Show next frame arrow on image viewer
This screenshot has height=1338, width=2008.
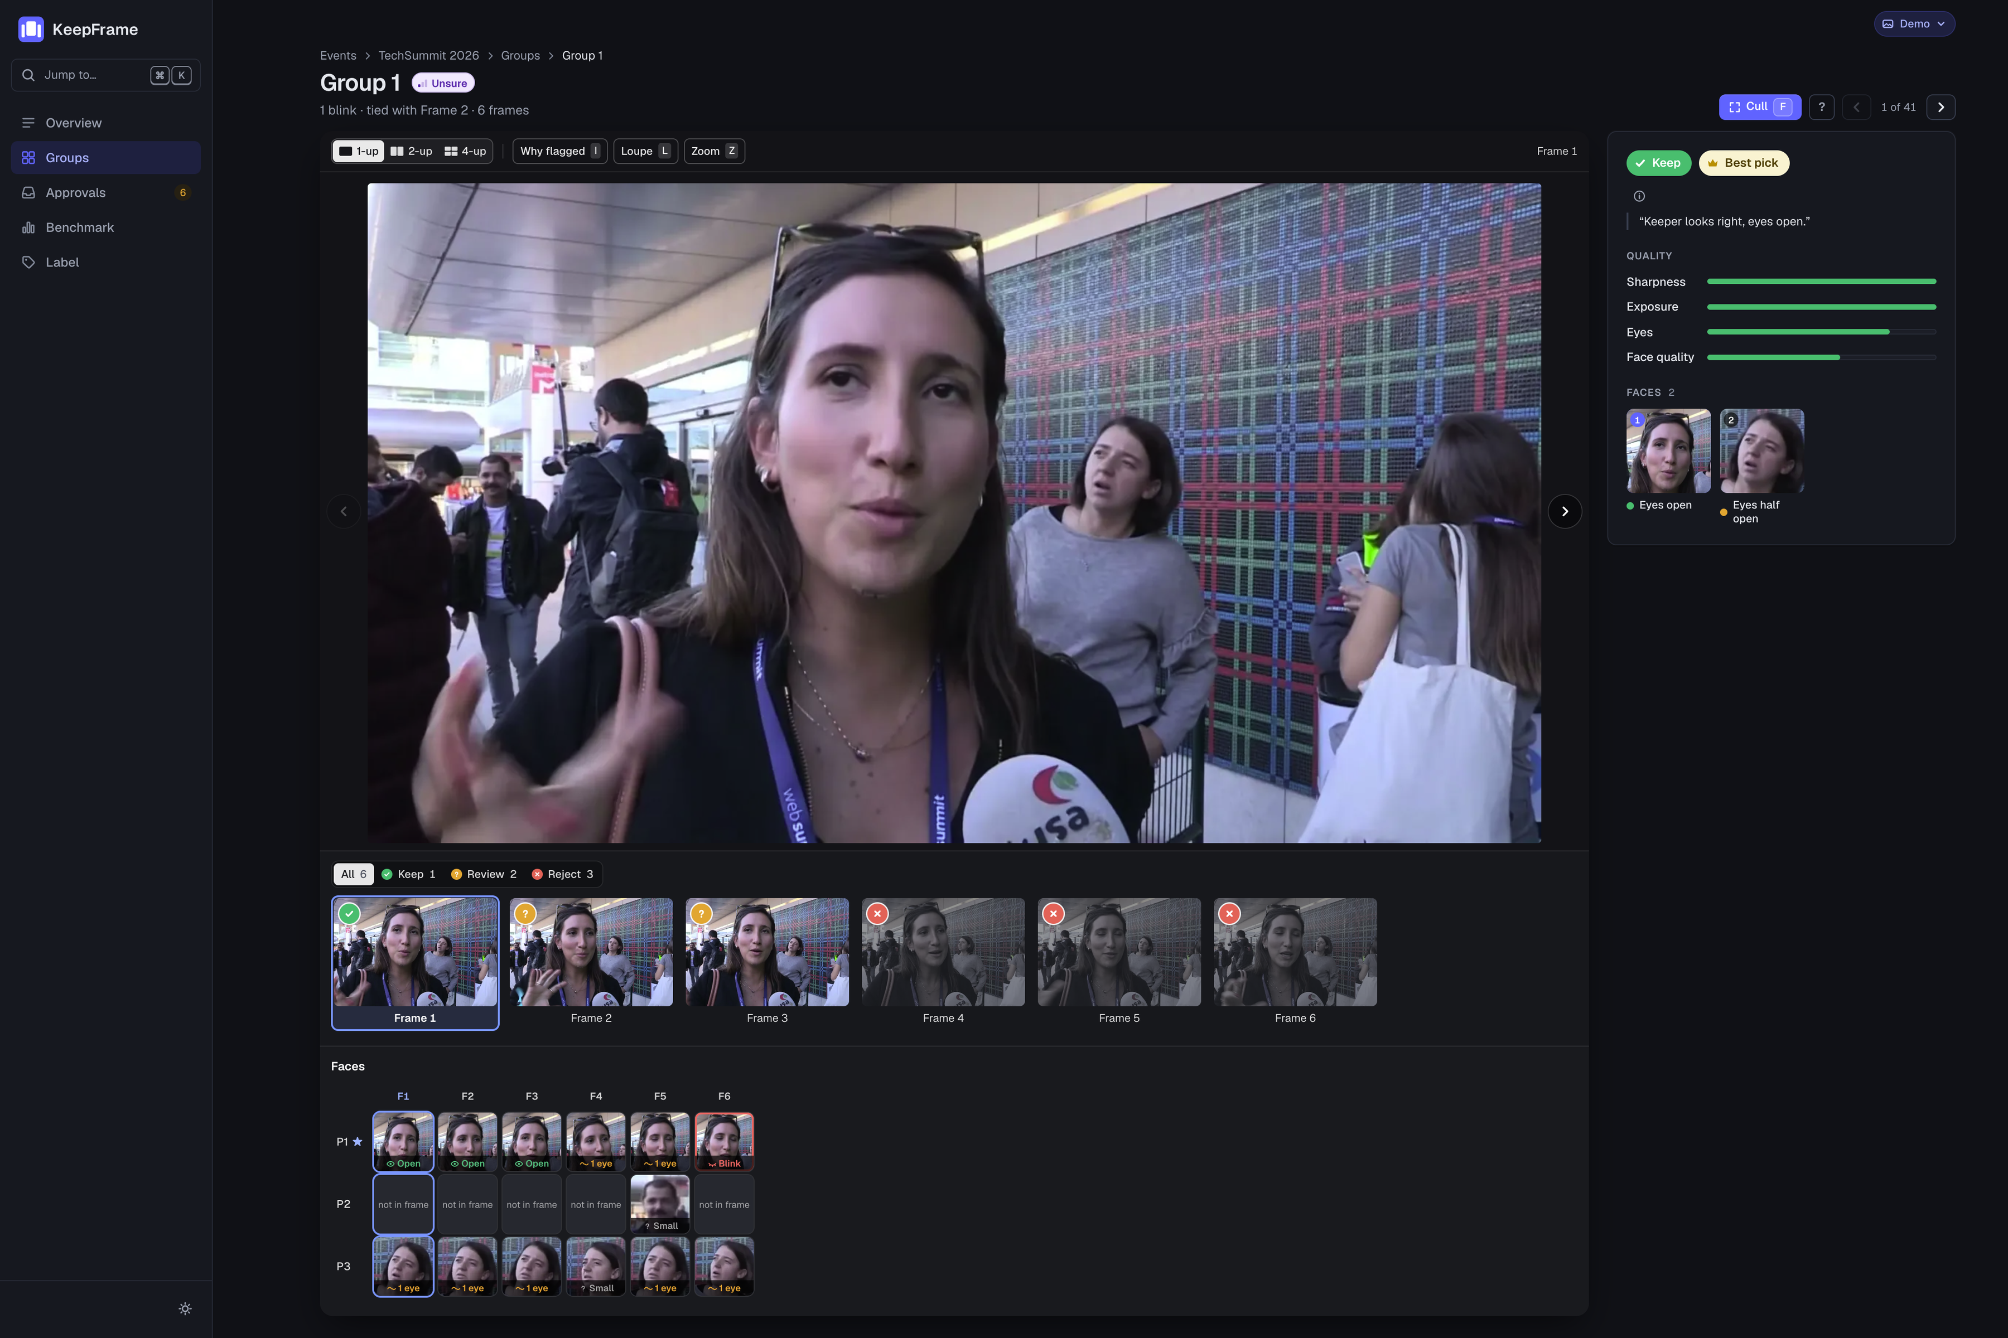(x=1565, y=512)
